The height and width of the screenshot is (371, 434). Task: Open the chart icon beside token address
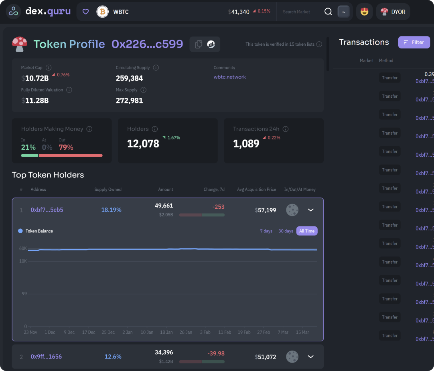[211, 44]
